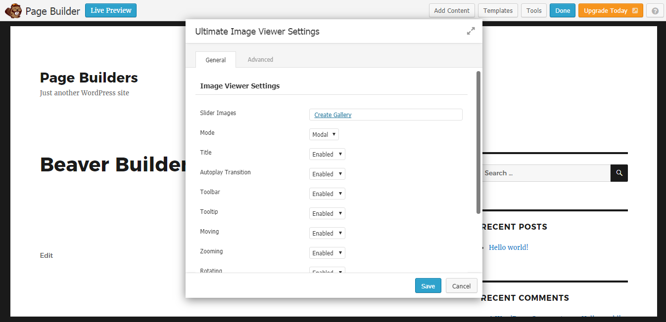The image size is (666, 322).
Task: Open the help question mark icon
Action: (x=655, y=11)
